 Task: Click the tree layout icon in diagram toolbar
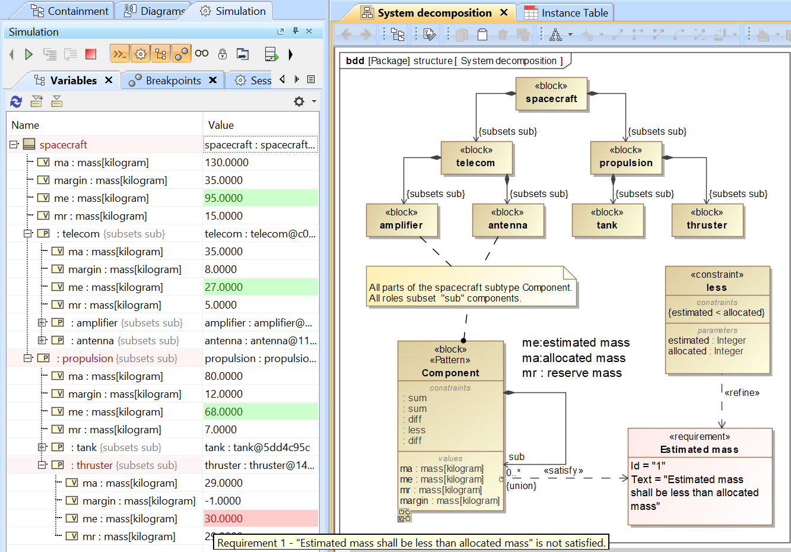tap(556, 35)
